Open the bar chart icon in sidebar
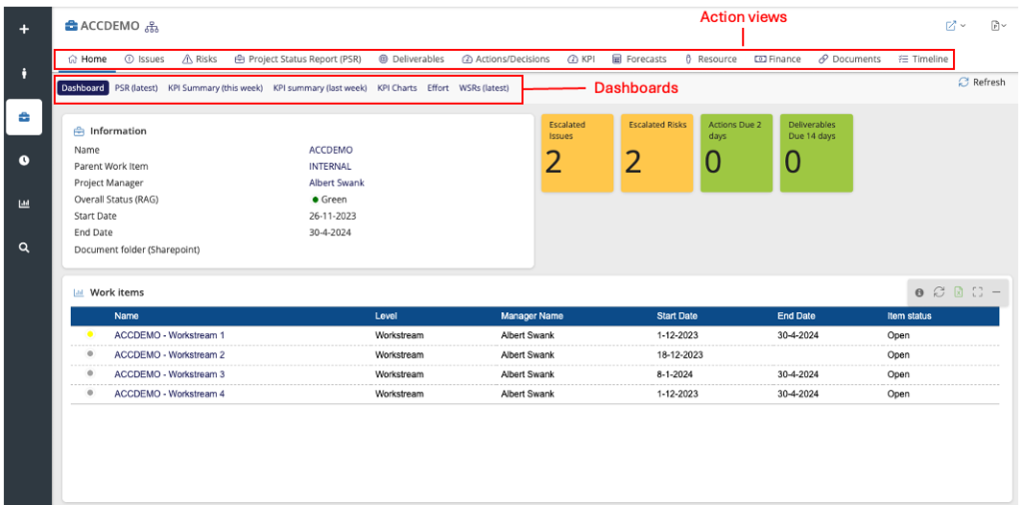Image resolution: width=1023 pixels, height=505 pixels. [x=24, y=204]
